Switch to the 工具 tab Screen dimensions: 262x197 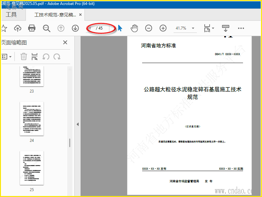pyautogui.click(x=11, y=14)
